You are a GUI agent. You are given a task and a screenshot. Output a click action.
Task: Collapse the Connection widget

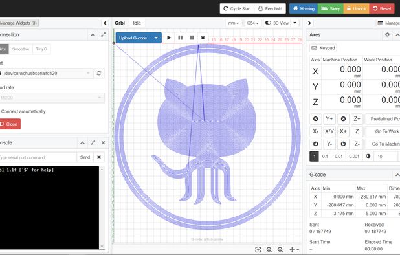click(93, 35)
